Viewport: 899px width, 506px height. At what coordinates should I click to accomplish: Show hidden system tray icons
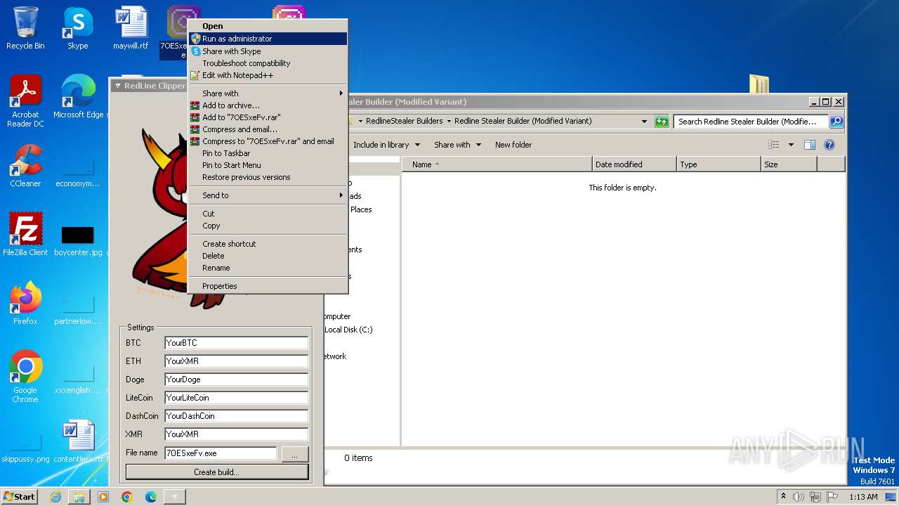coord(784,496)
